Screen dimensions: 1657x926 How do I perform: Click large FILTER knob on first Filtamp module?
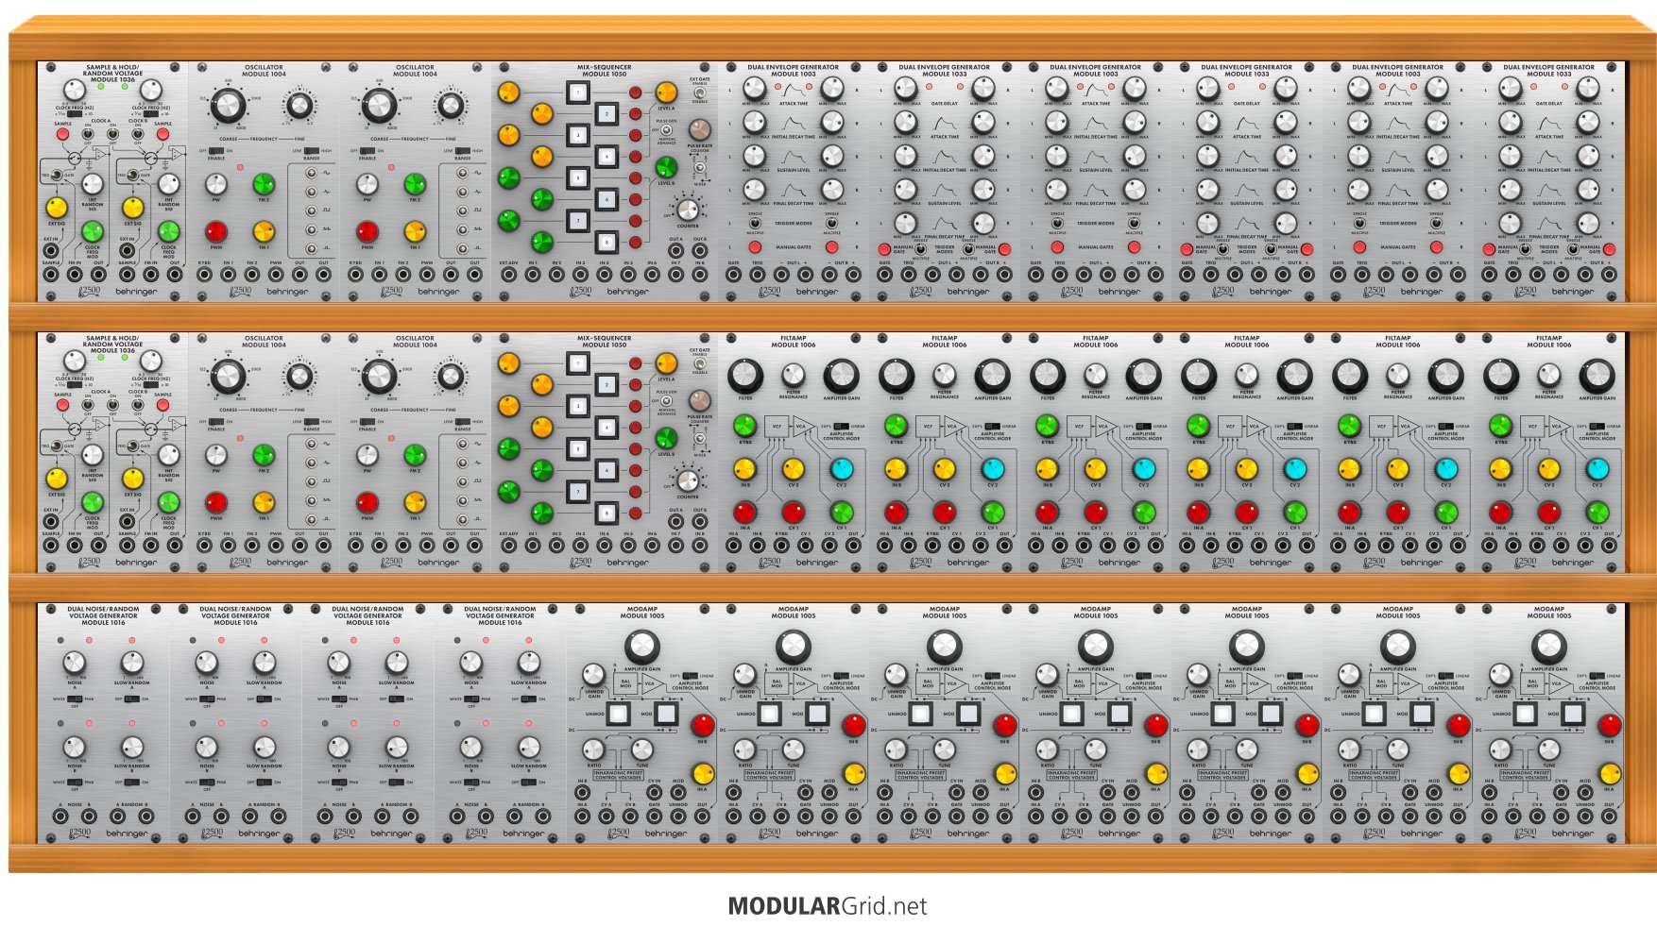[x=745, y=376]
